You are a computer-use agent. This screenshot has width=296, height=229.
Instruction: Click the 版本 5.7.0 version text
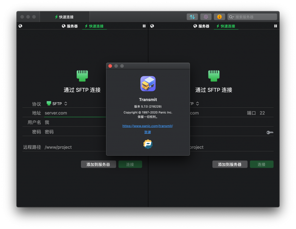click(148, 106)
